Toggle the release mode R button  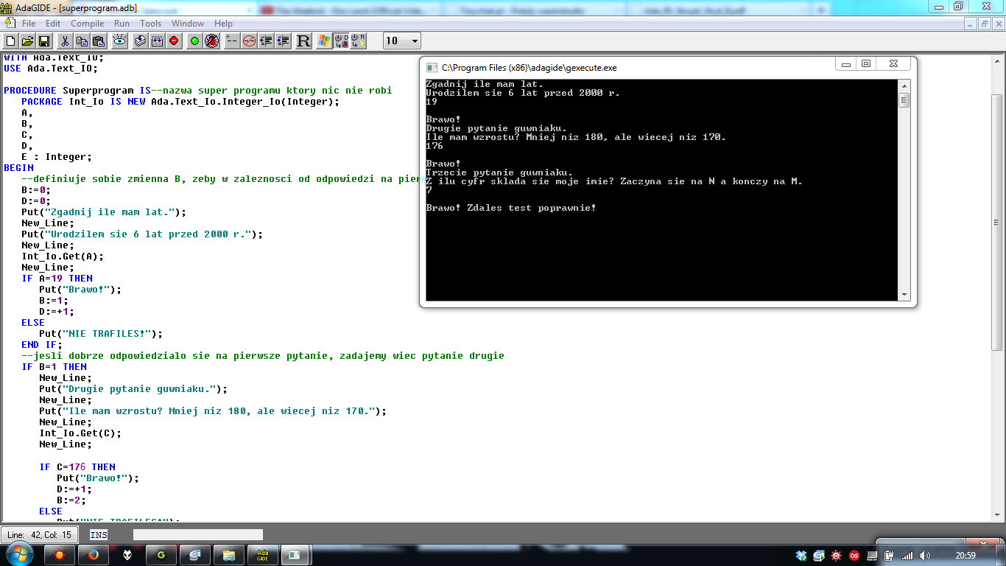(x=359, y=41)
